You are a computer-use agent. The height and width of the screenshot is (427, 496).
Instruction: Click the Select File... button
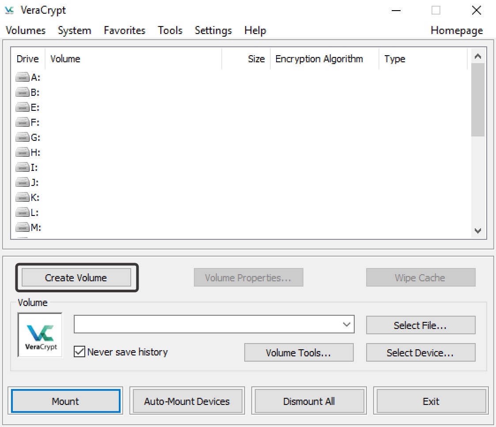click(420, 325)
